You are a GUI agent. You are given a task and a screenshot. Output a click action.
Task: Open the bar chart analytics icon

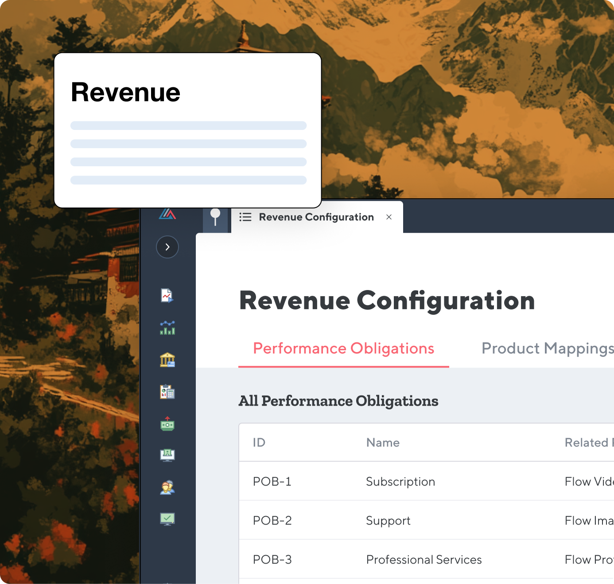point(167,328)
